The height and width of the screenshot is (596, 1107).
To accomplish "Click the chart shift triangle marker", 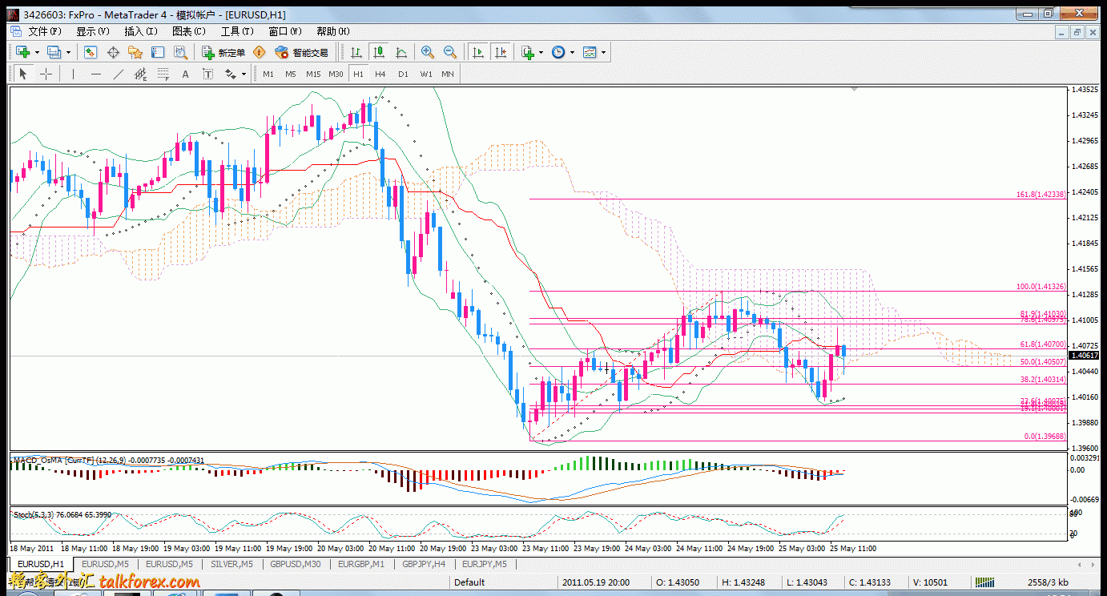I will click(x=854, y=90).
